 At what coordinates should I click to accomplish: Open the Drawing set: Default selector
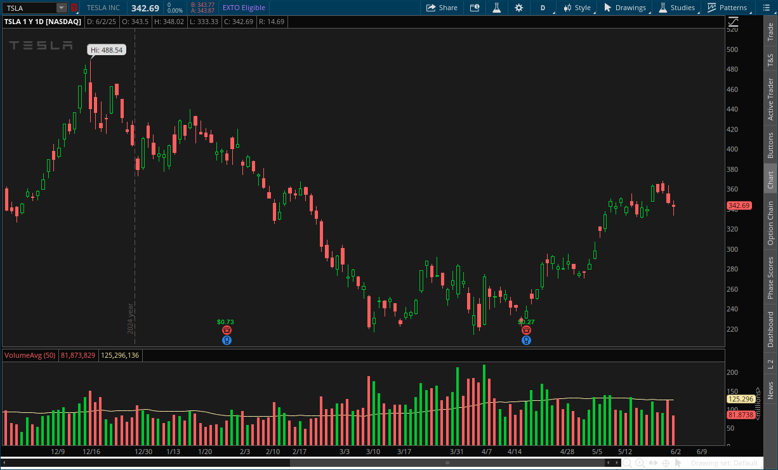(725, 464)
